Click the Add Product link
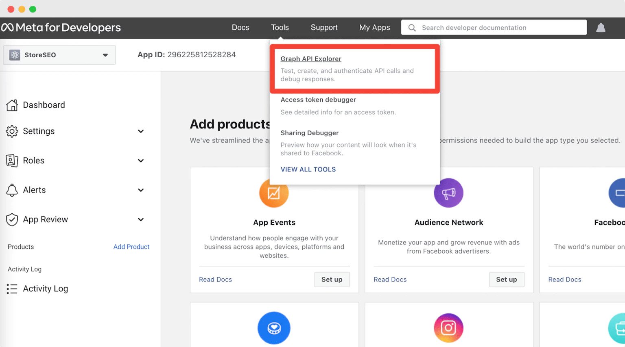The image size is (625, 347). click(x=131, y=247)
